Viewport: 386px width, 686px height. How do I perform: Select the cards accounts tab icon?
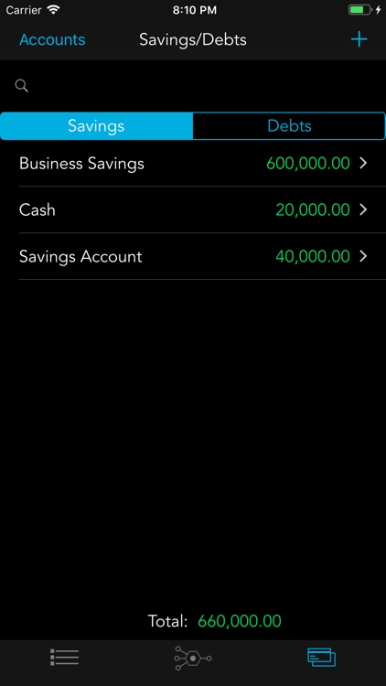pos(322,658)
